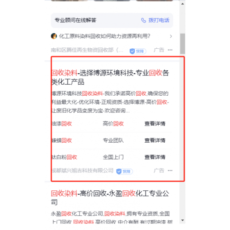Open the round avatar icon before 化工原料染料回收
Viewport: 230px width, 230px height.
click(x=54, y=36)
